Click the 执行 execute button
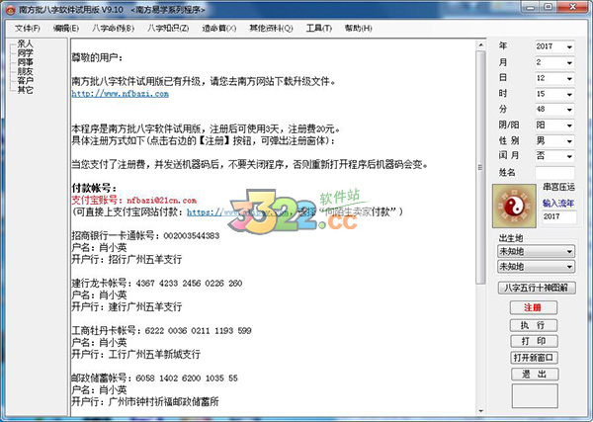Image resolution: width=593 pixels, height=422 pixels. tap(534, 325)
